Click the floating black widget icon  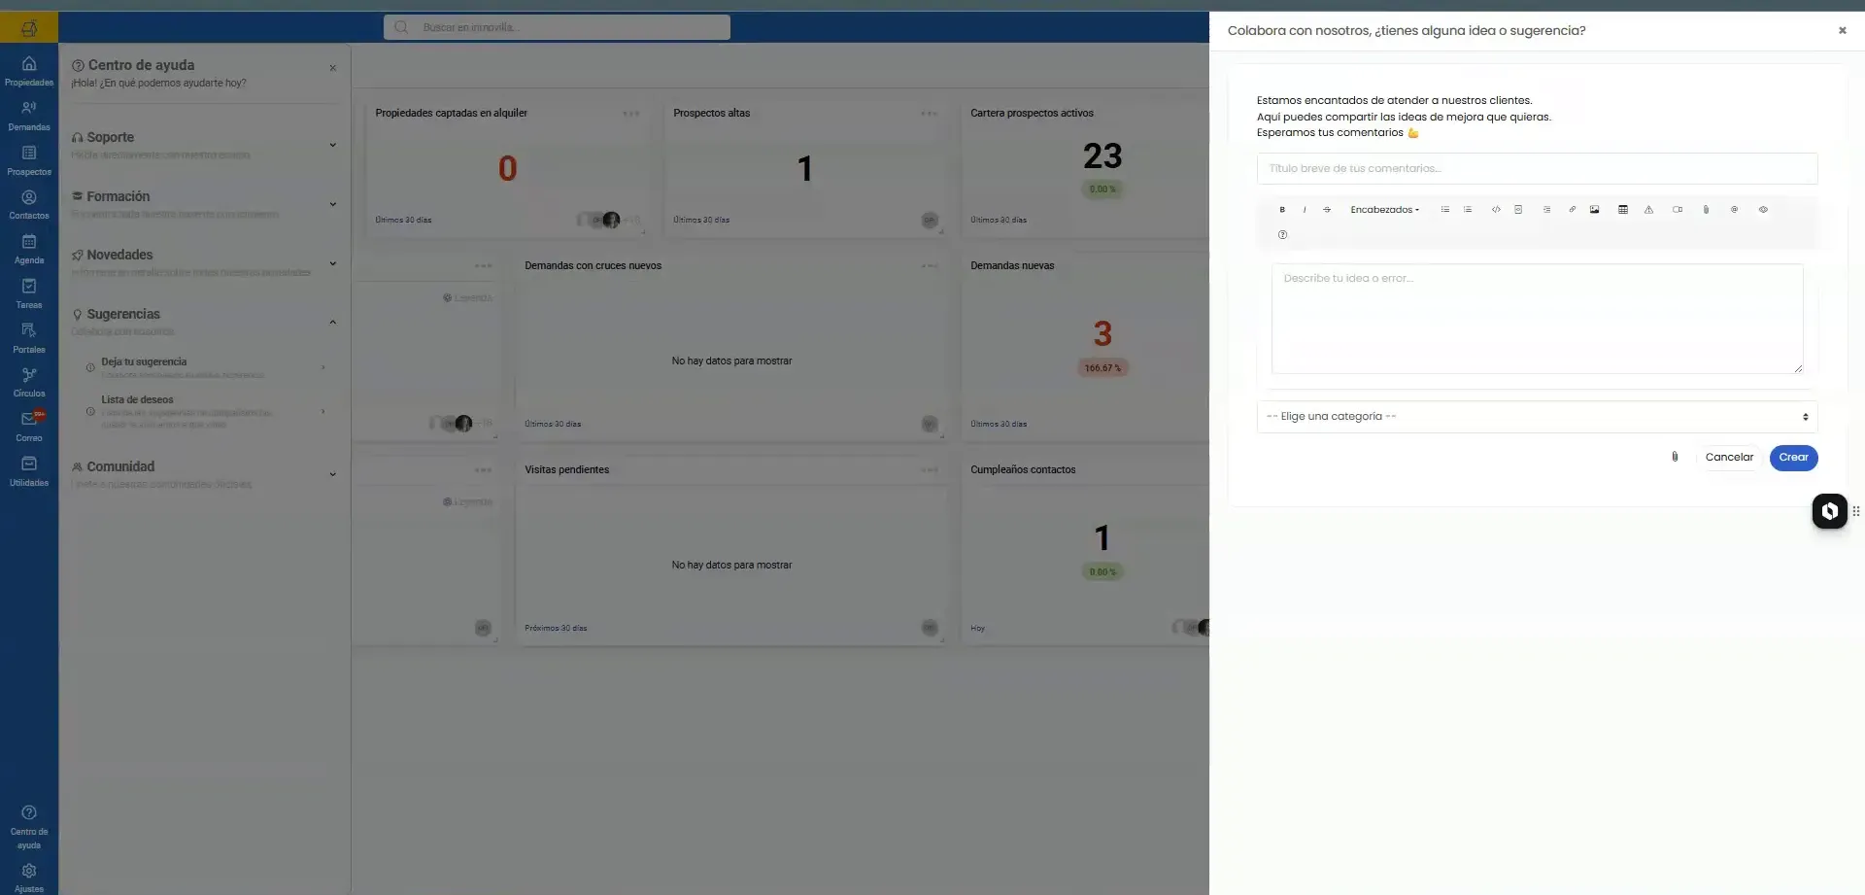click(x=1829, y=511)
